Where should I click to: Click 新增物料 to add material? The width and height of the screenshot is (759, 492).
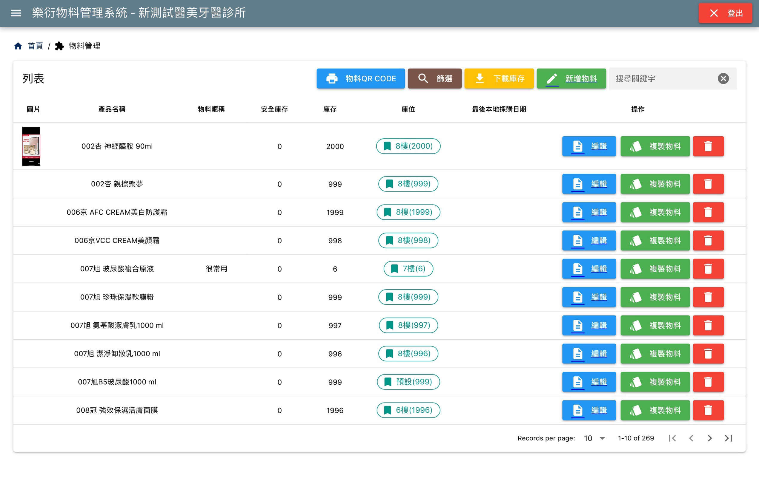[571, 79]
